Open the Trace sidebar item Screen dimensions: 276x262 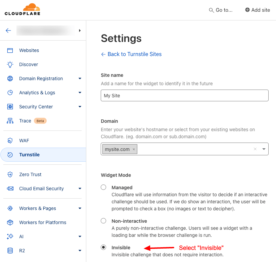(x=25, y=121)
